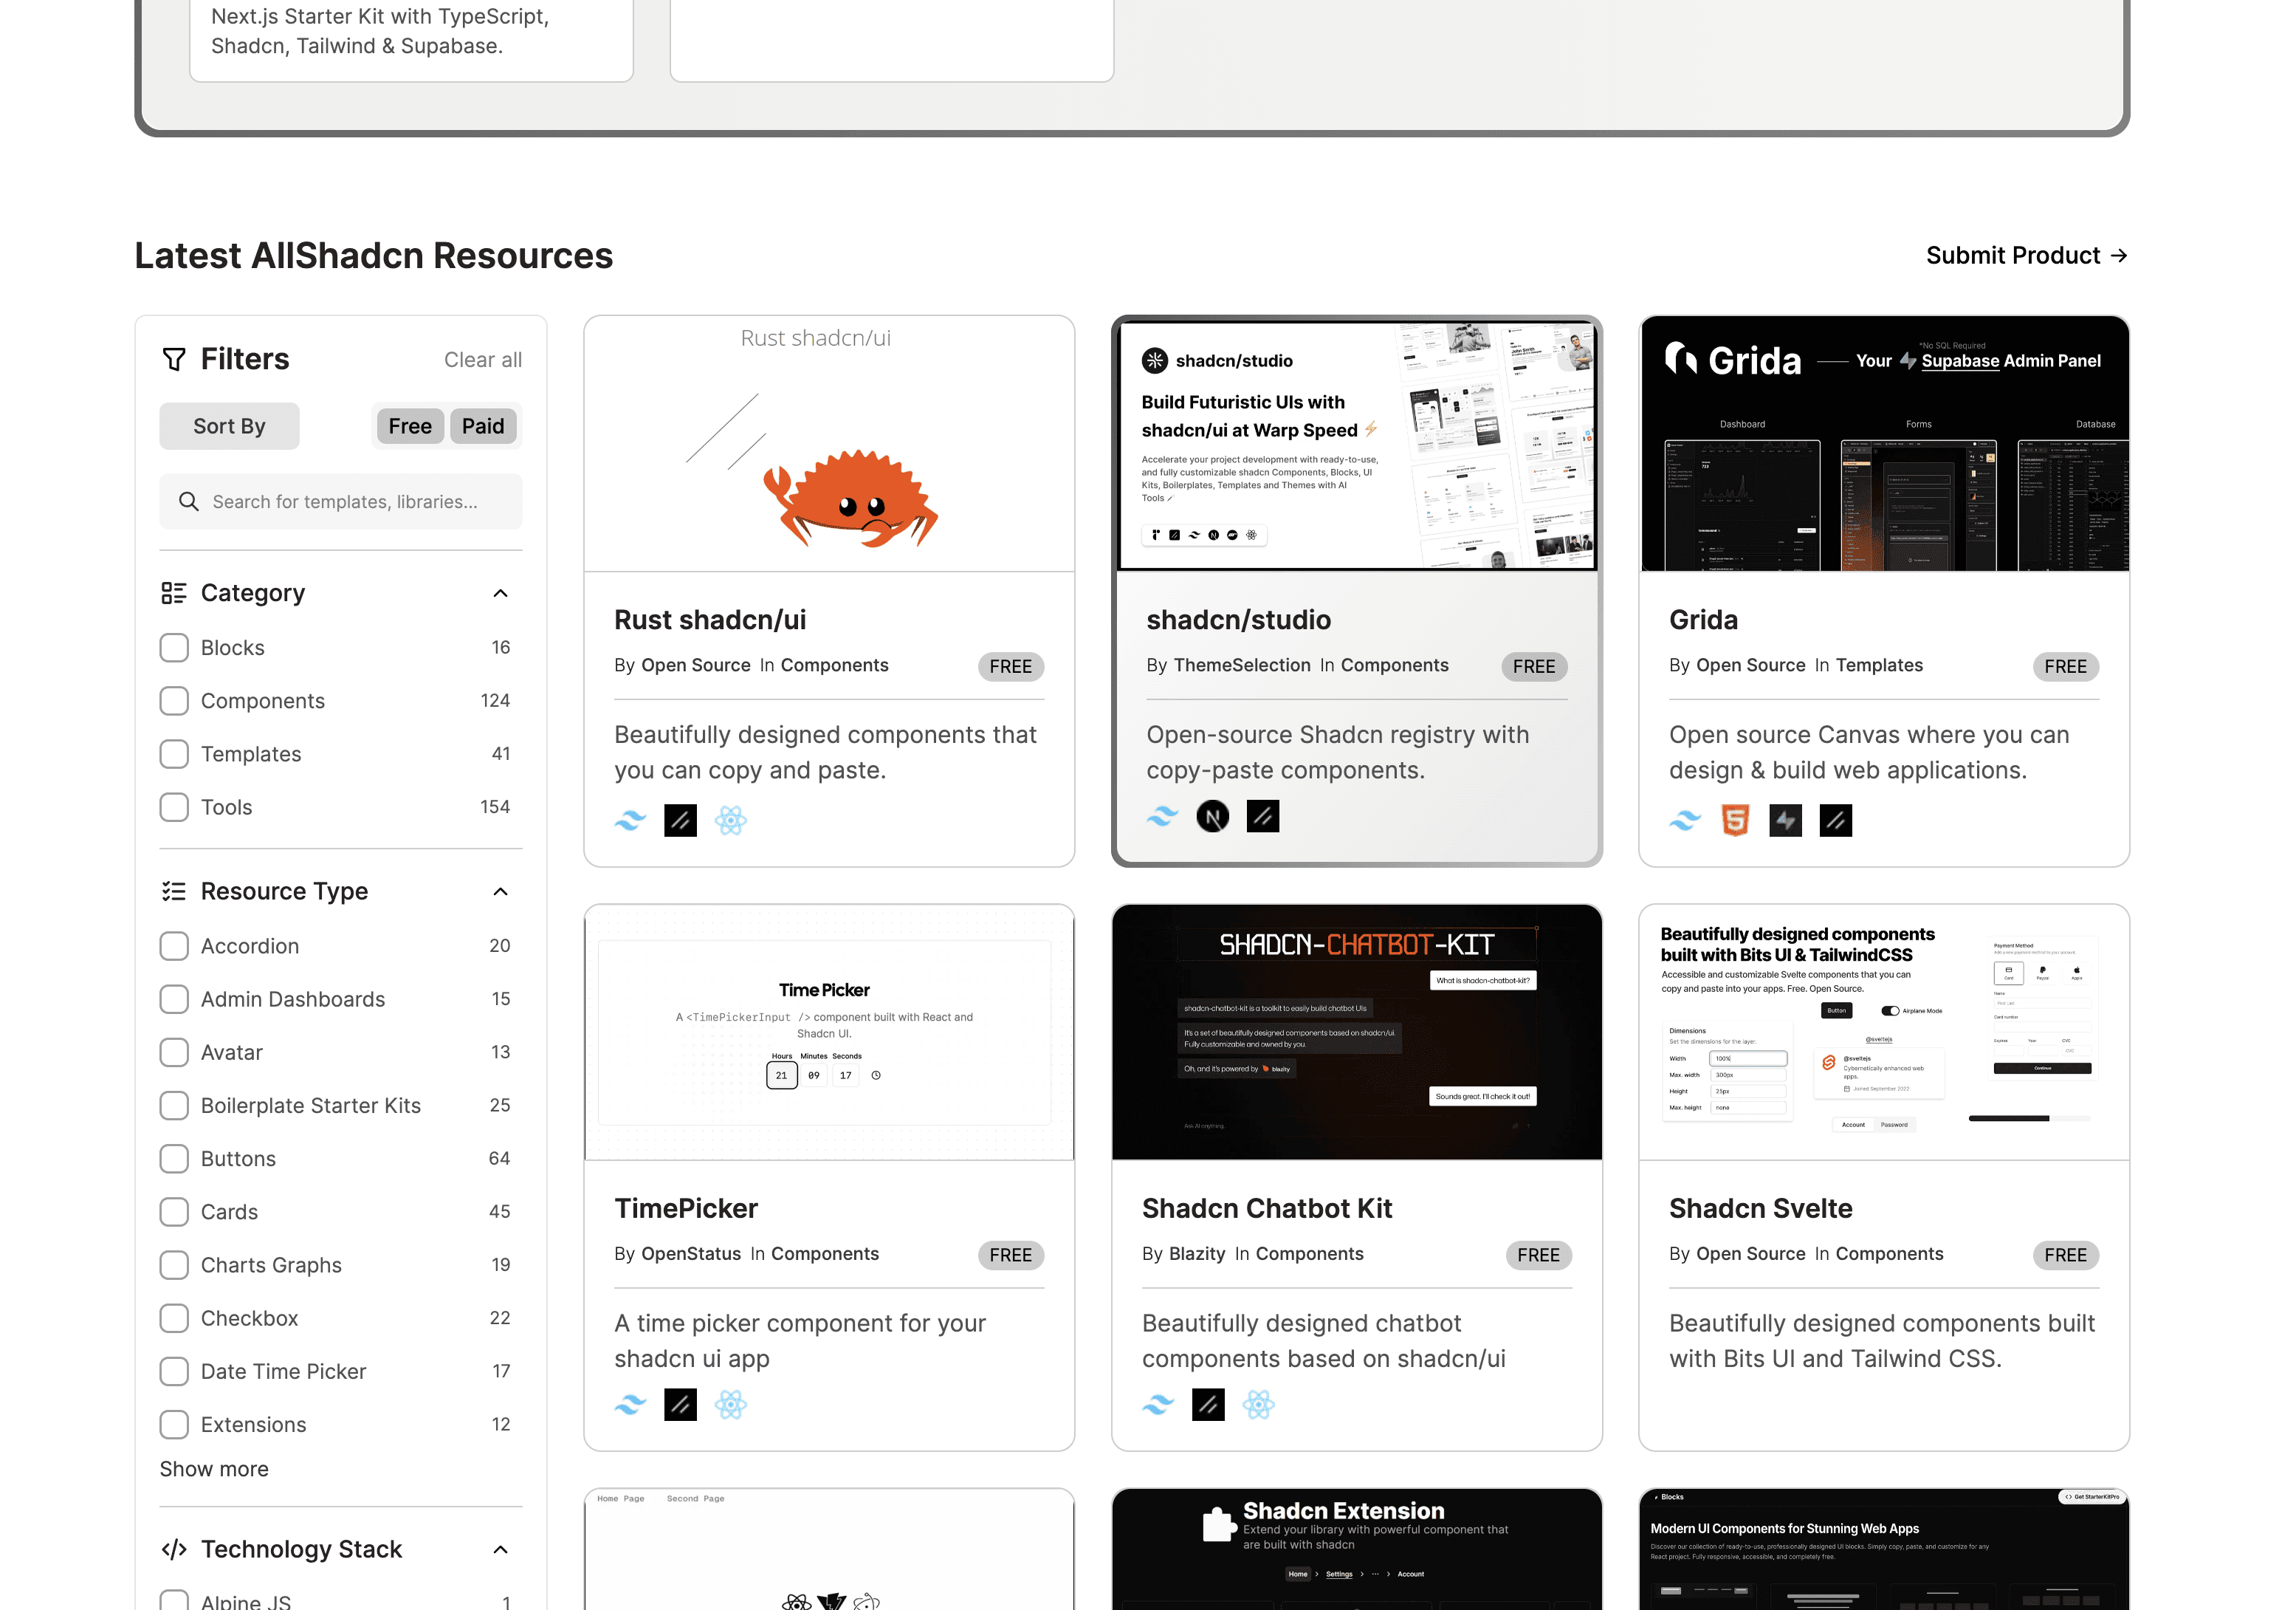Click the Tailwind icon on TimePicker card
The width and height of the screenshot is (2296, 1610).
click(x=630, y=1405)
